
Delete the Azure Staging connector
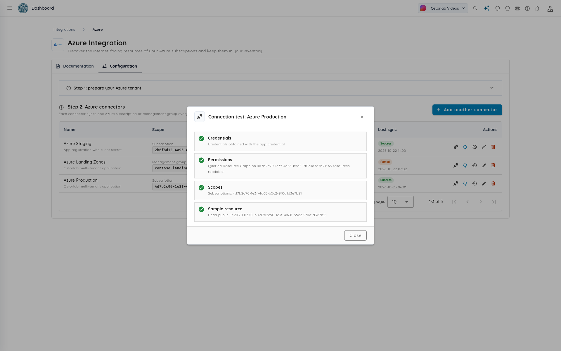(x=493, y=147)
